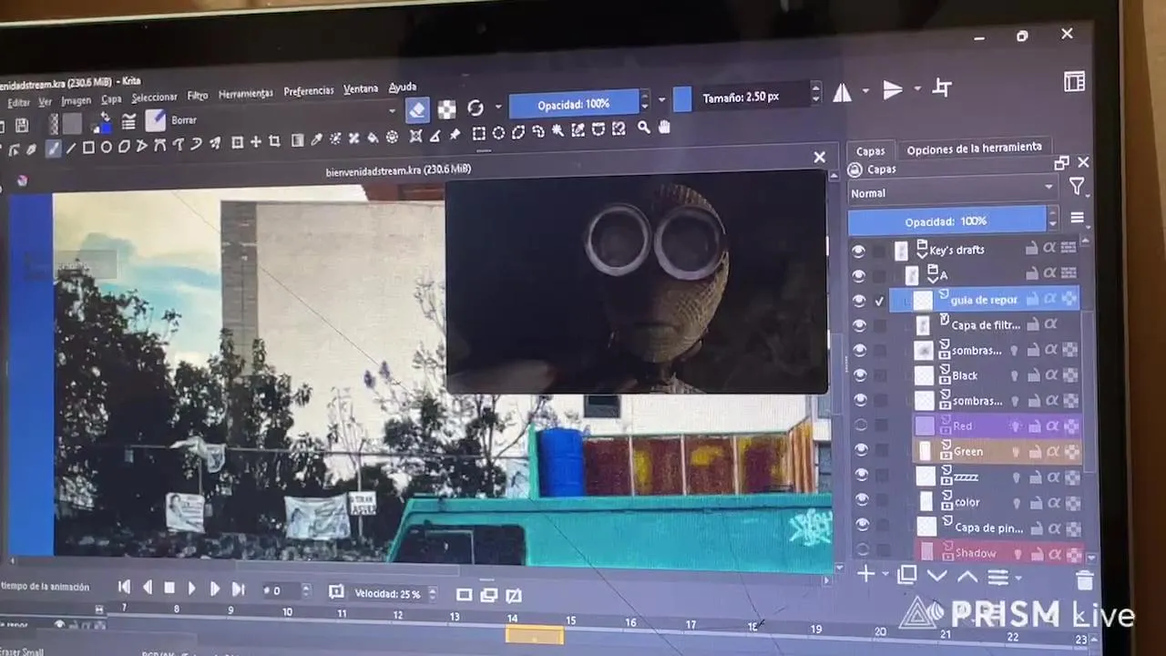The image size is (1166, 656).
Task: Click the current frame number field
Action: click(284, 591)
